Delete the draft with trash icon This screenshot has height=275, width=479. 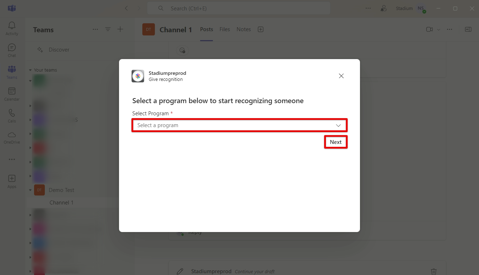(433, 271)
